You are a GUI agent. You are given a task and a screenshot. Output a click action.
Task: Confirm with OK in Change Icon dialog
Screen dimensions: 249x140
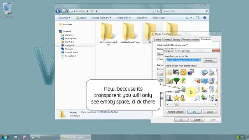194,112
